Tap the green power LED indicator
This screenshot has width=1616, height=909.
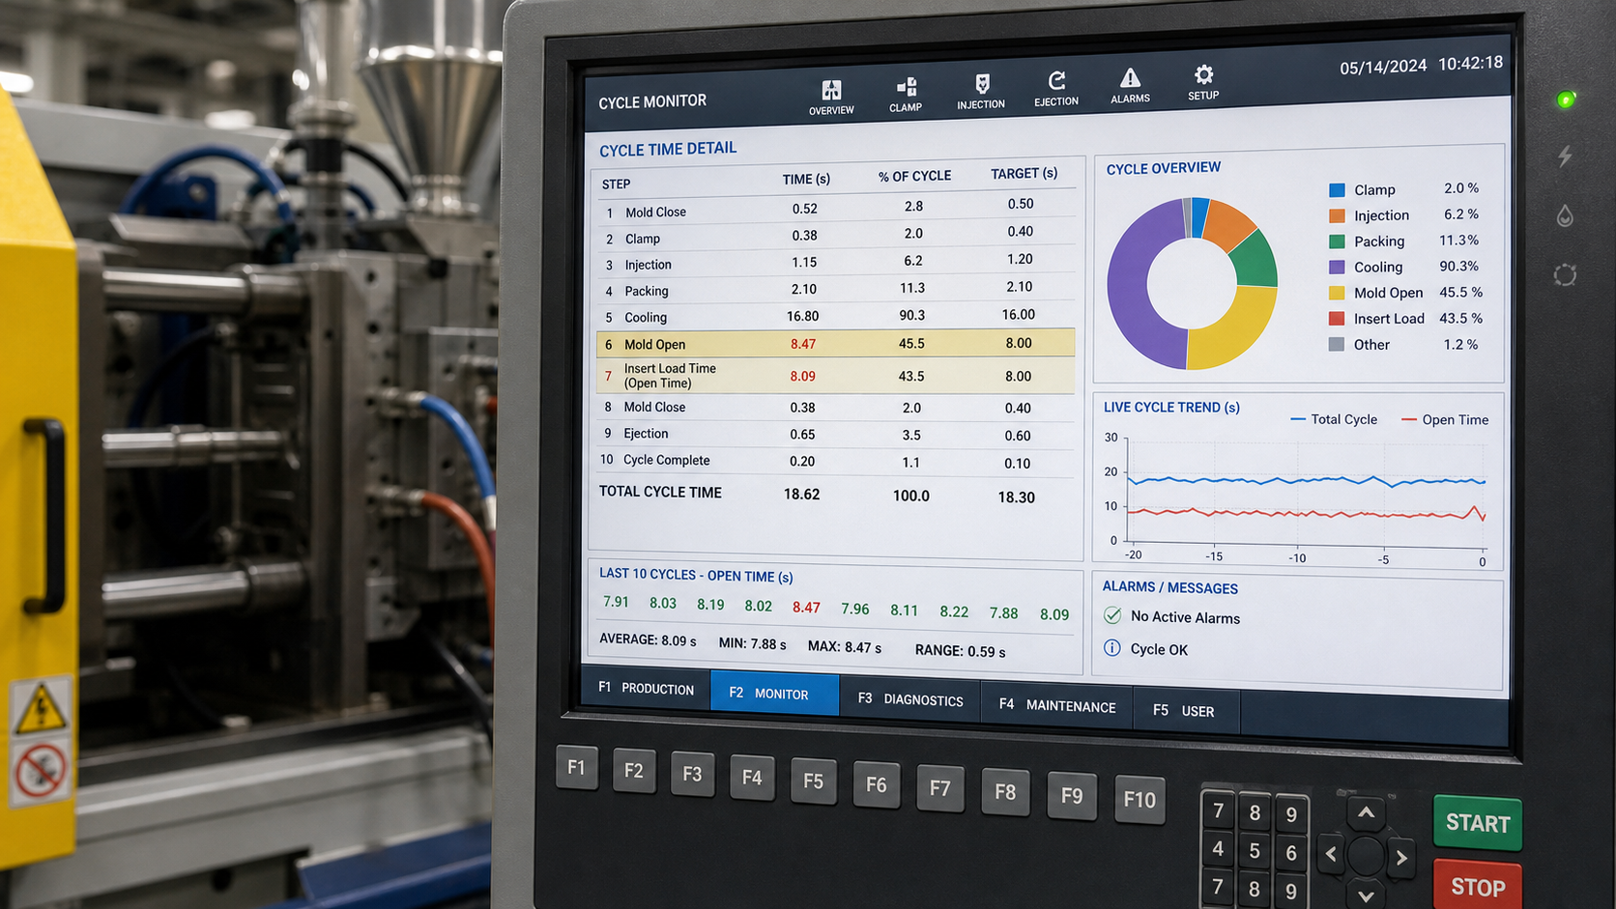(x=1566, y=99)
